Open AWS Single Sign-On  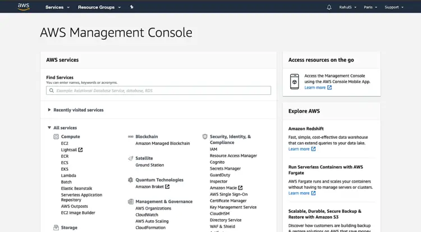click(229, 194)
